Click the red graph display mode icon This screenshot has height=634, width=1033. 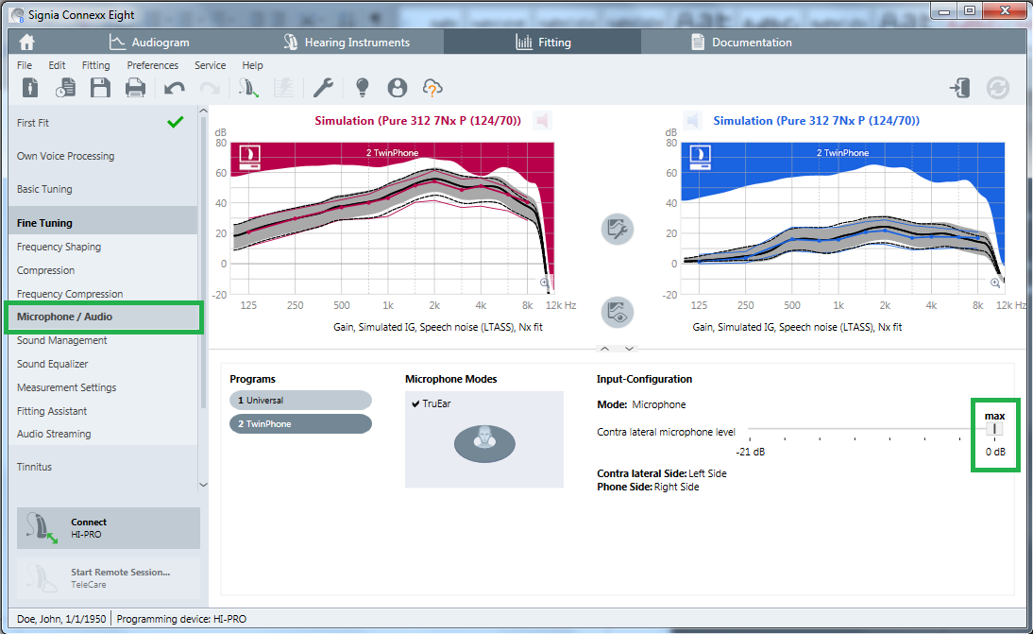click(249, 158)
